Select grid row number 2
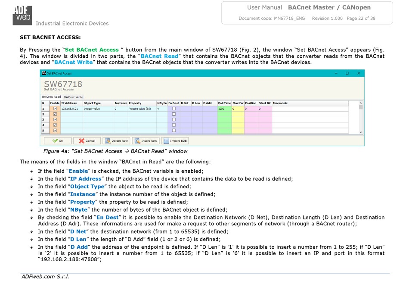Screen dimensions: 409x284 [x=45, y=114]
